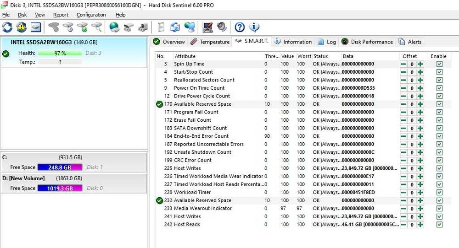Click the globe with disk toolbar icon
This screenshot has width=459, height=248.
(114, 27)
